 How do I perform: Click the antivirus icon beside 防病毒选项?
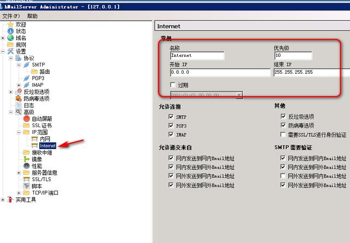(19, 98)
